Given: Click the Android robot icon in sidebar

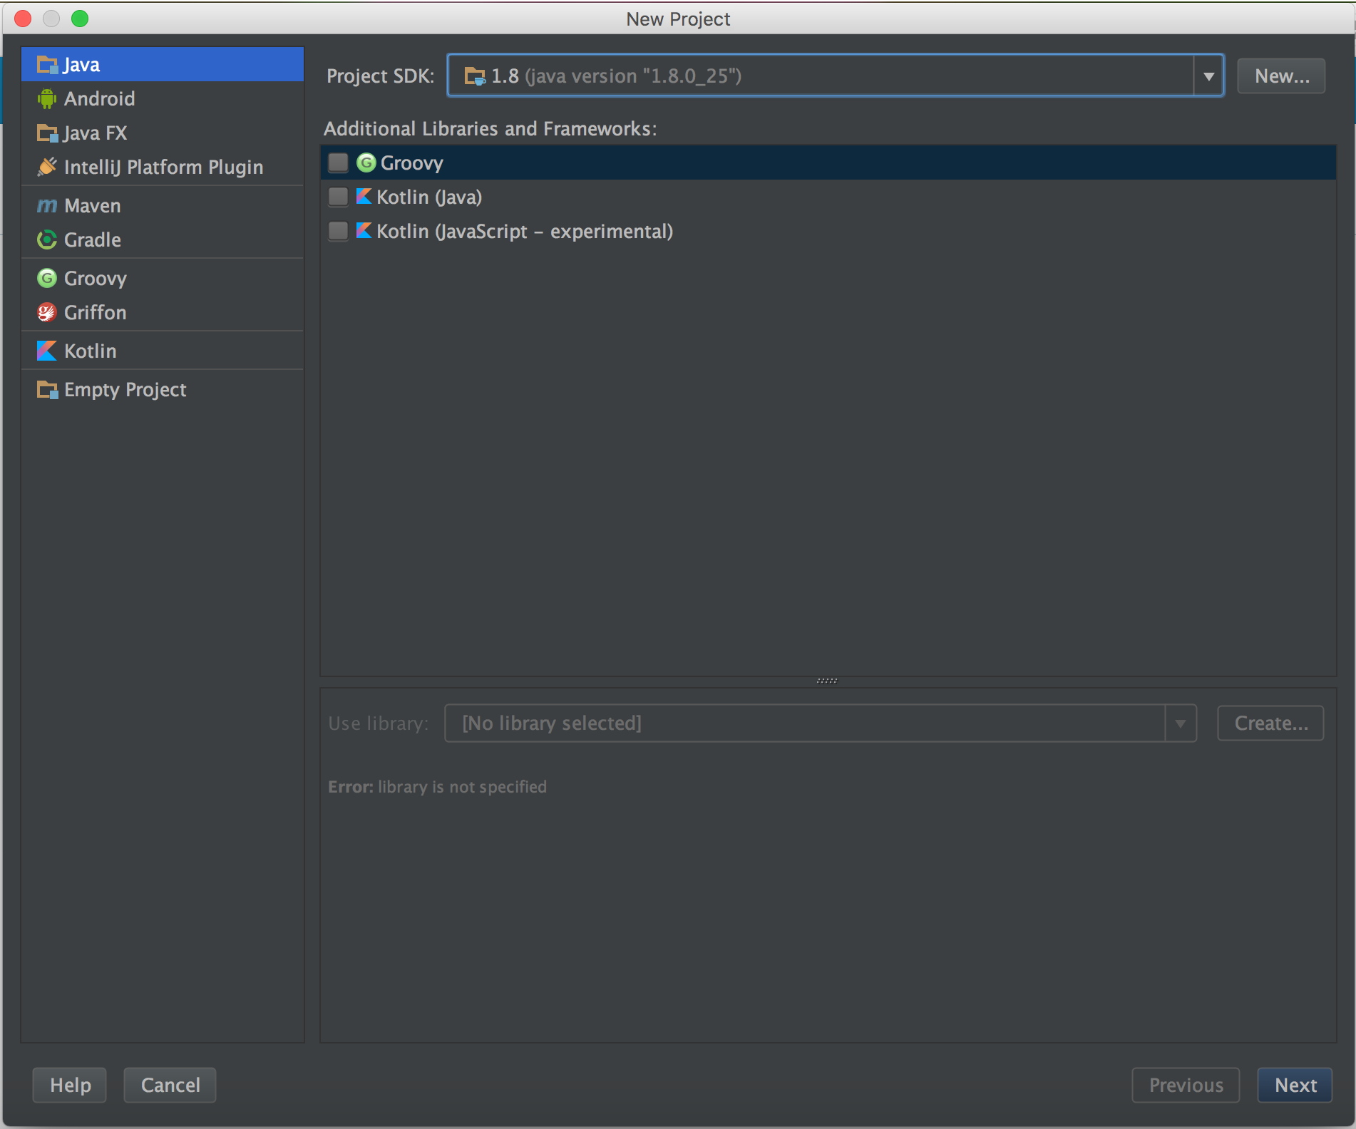Looking at the screenshot, I should click(x=47, y=98).
